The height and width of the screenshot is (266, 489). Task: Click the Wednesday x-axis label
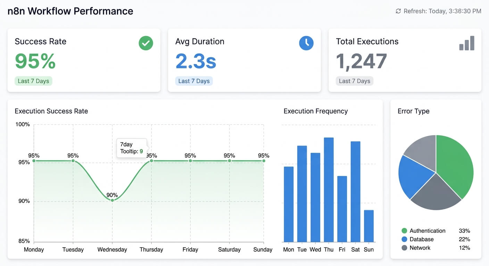(112, 250)
